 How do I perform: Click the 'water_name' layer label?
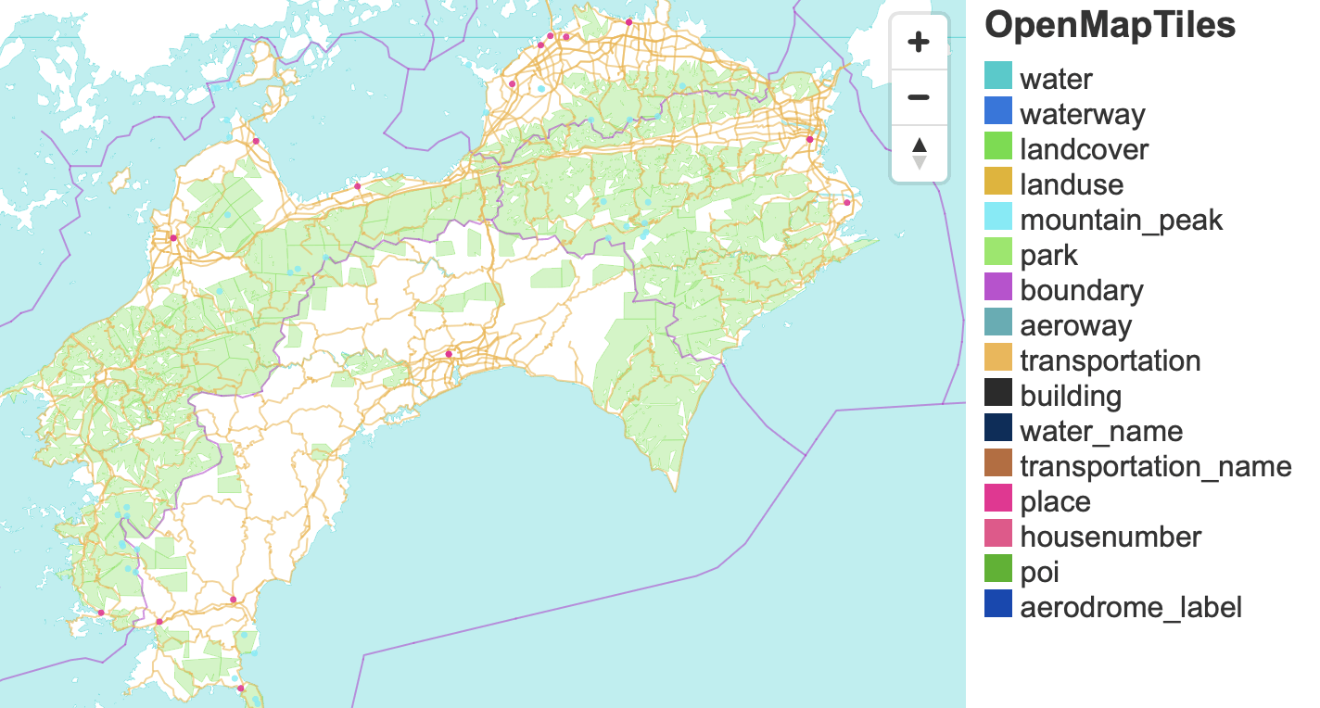point(1101,431)
